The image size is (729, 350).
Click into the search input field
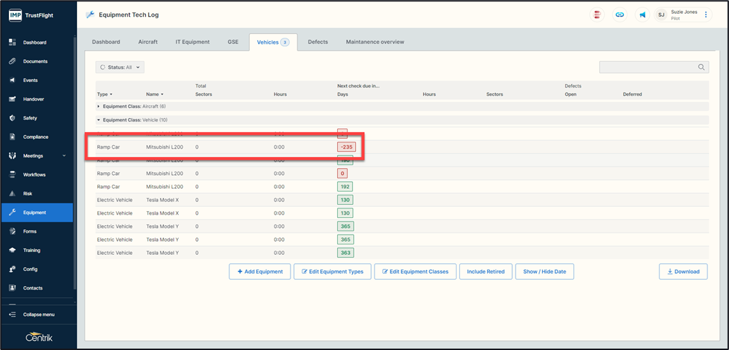pyautogui.click(x=648, y=67)
